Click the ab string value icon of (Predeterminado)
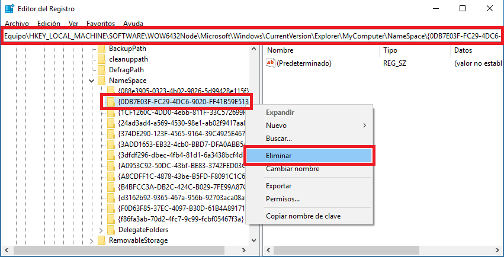 (x=271, y=63)
